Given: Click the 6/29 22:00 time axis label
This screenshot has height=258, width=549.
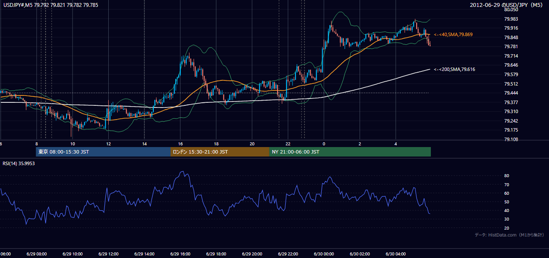Looking at the screenshot, I should [288, 254].
